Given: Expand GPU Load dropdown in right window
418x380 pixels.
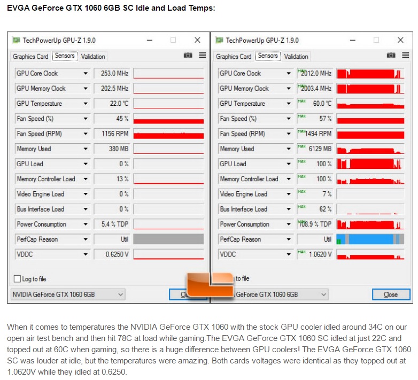Looking at the screenshot, I should coord(289,164).
